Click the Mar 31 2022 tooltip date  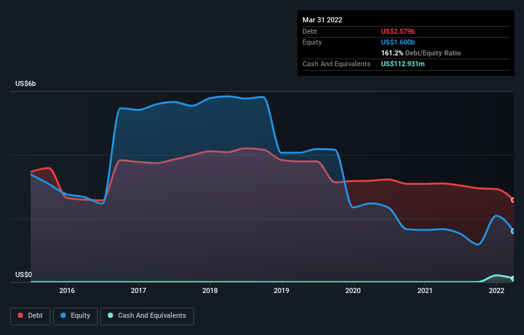tap(322, 20)
